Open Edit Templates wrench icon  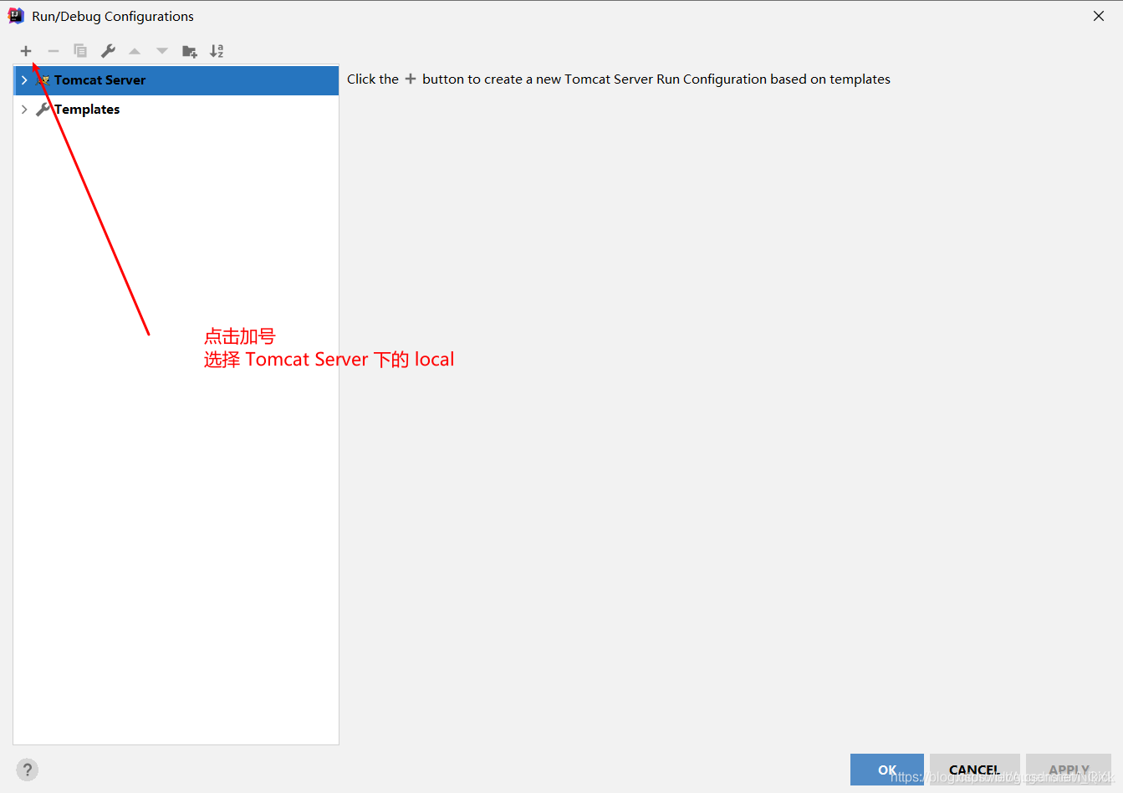pyautogui.click(x=108, y=51)
